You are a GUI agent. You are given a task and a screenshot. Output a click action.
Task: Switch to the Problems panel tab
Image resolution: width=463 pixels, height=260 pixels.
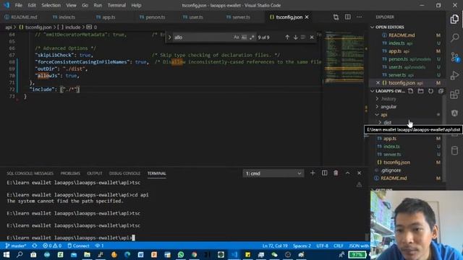[70, 173]
